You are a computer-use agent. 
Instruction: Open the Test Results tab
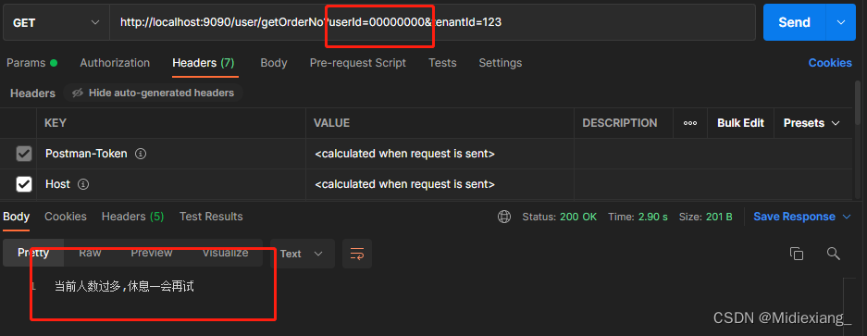[x=211, y=217]
